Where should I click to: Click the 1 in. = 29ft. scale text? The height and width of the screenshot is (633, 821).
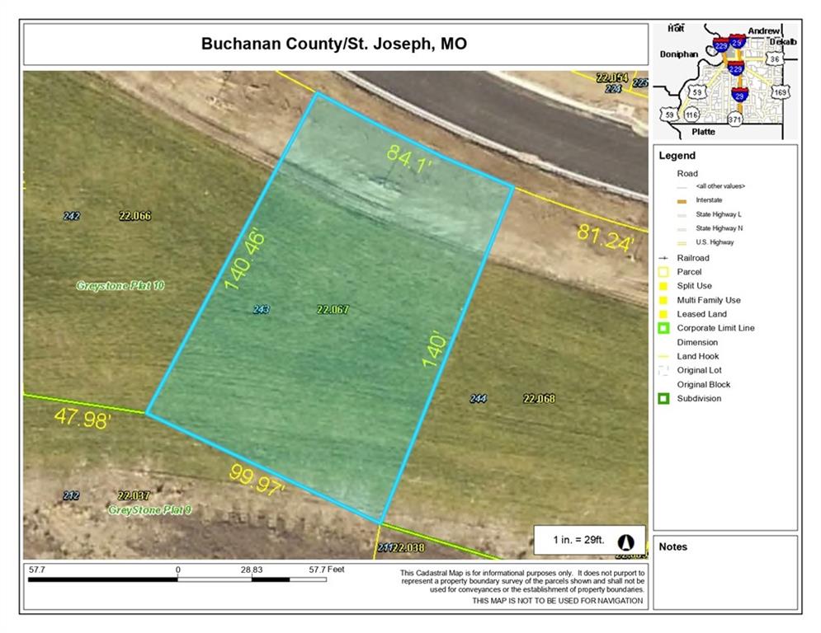pyautogui.click(x=578, y=540)
